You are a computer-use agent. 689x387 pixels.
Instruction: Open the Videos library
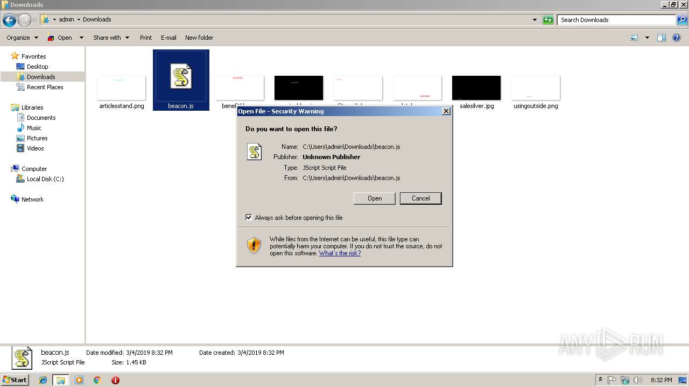(36, 148)
